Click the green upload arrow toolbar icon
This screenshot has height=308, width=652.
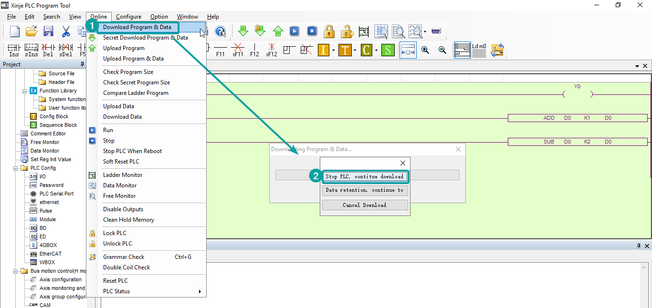click(x=278, y=31)
